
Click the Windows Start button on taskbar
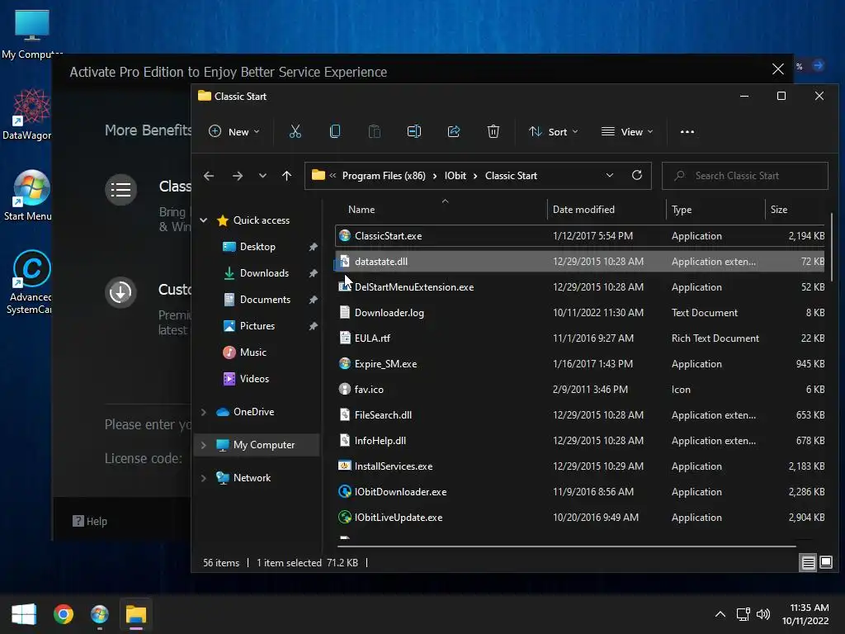tap(24, 614)
